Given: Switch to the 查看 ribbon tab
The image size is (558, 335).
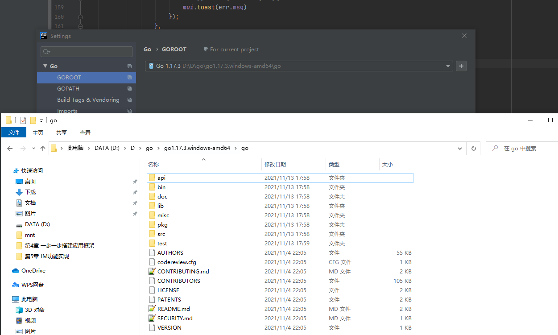Looking at the screenshot, I should (85, 132).
